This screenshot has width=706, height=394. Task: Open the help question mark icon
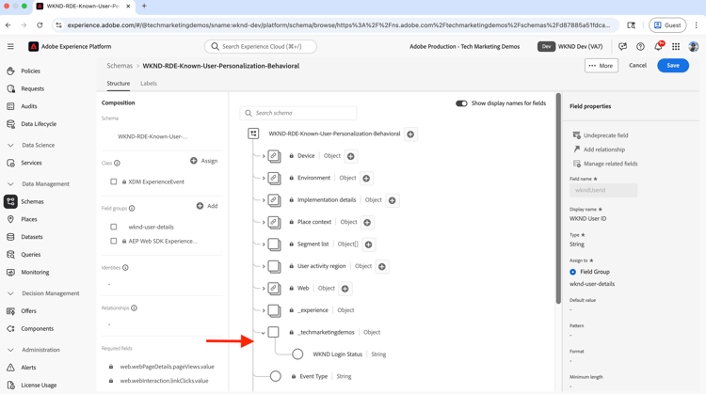640,46
